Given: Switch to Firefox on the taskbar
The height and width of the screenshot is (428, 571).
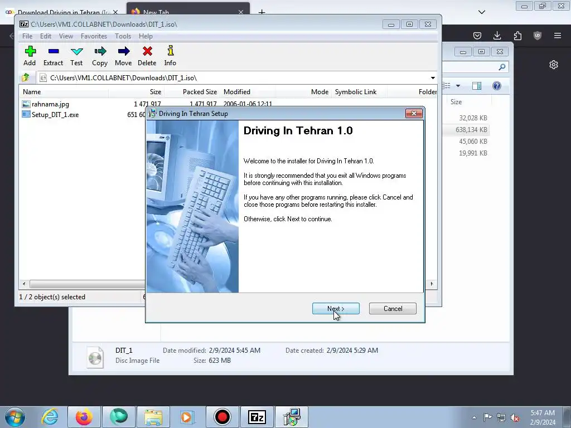Looking at the screenshot, I should coord(84,417).
